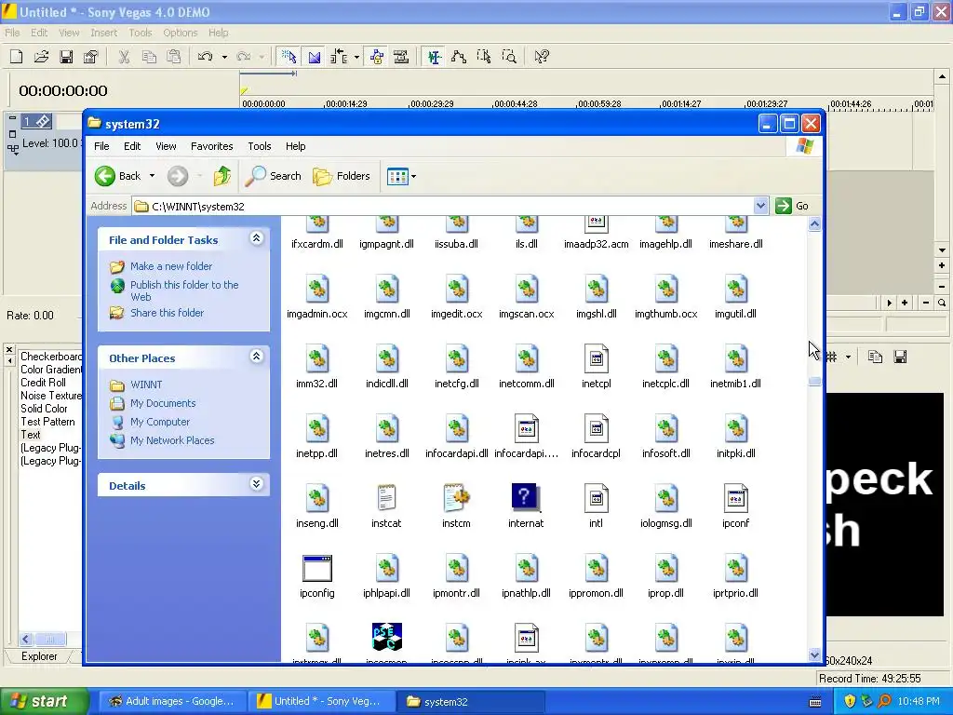Select the imgadmin.ocx file icon
The height and width of the screenshot is (715, 953).
[x=317, y=289]
